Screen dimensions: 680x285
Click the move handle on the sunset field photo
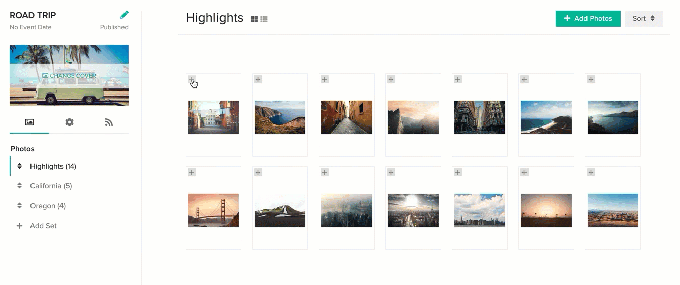click(x=524, y=173)
